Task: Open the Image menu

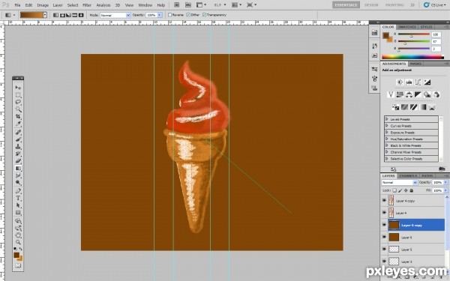Action: [43, 5]
